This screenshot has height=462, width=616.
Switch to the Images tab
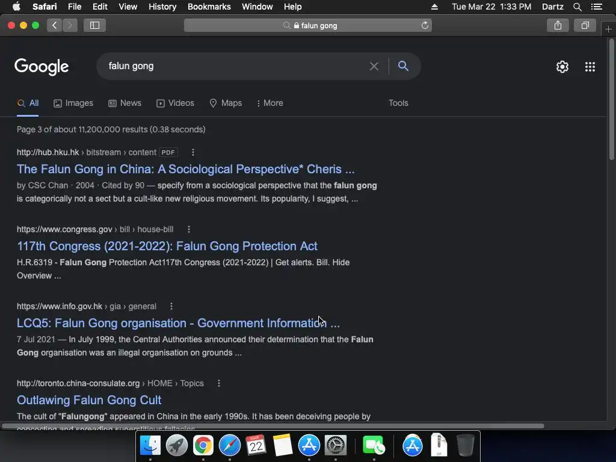73,103
